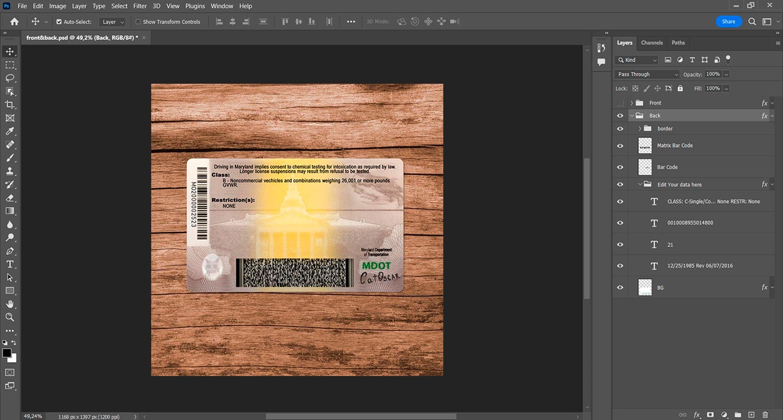Click the Share button
The width and height of the screenshot is (783, 420).
point(728,21)
